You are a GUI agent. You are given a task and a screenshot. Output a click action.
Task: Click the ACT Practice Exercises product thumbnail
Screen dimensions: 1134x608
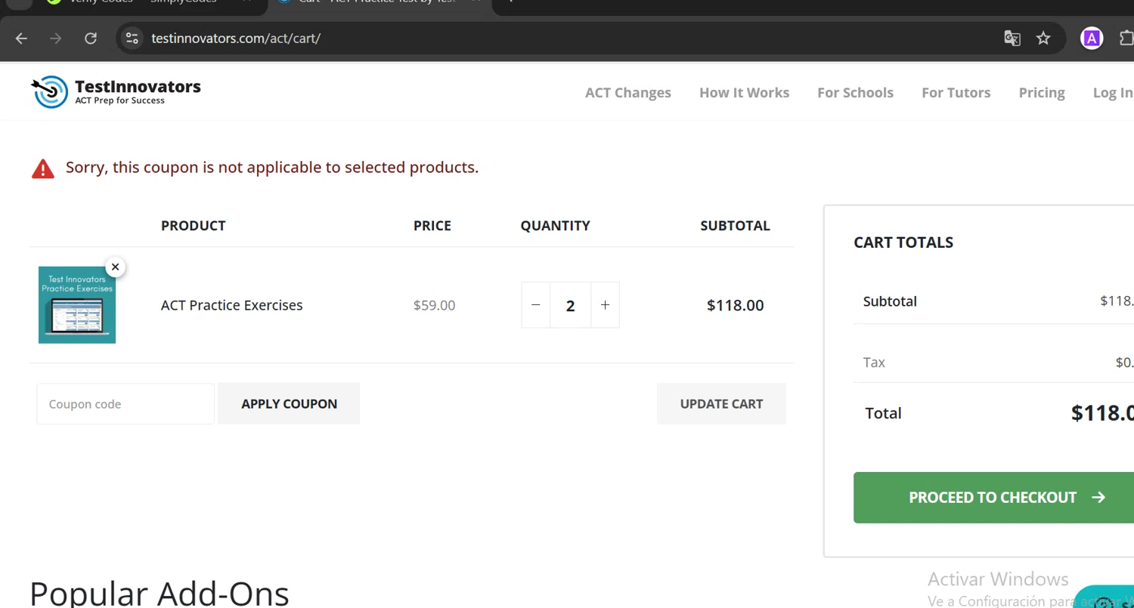(x=77, y=305)
